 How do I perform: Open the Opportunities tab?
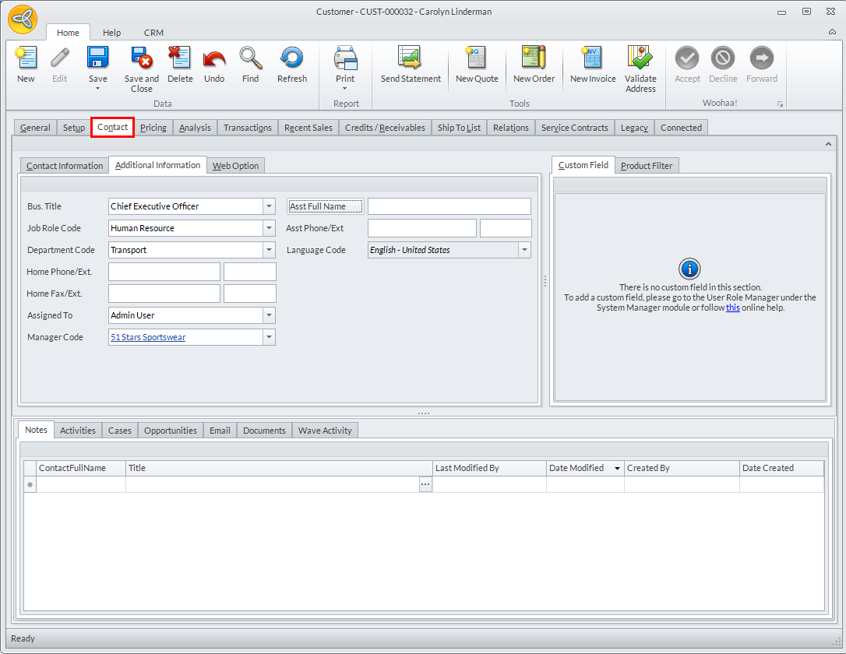(x=170, y=431)
